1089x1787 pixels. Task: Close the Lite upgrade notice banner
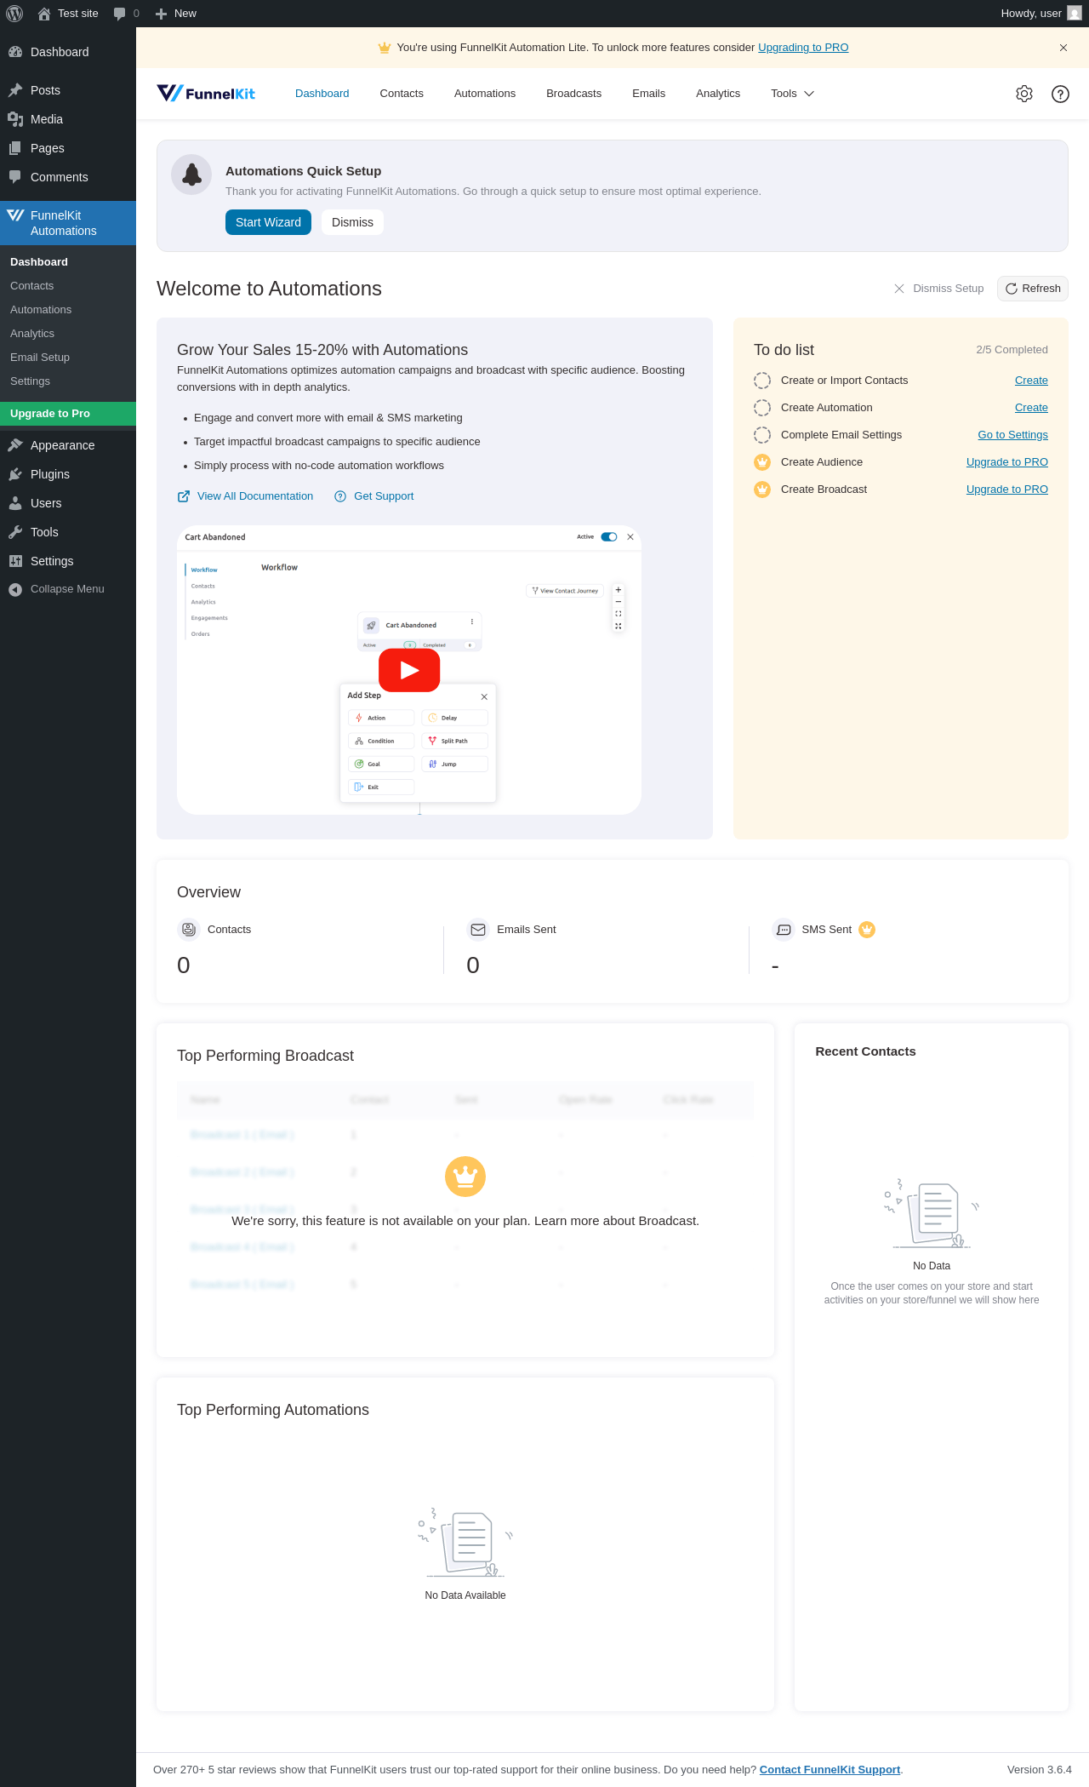click(1063, 48)
